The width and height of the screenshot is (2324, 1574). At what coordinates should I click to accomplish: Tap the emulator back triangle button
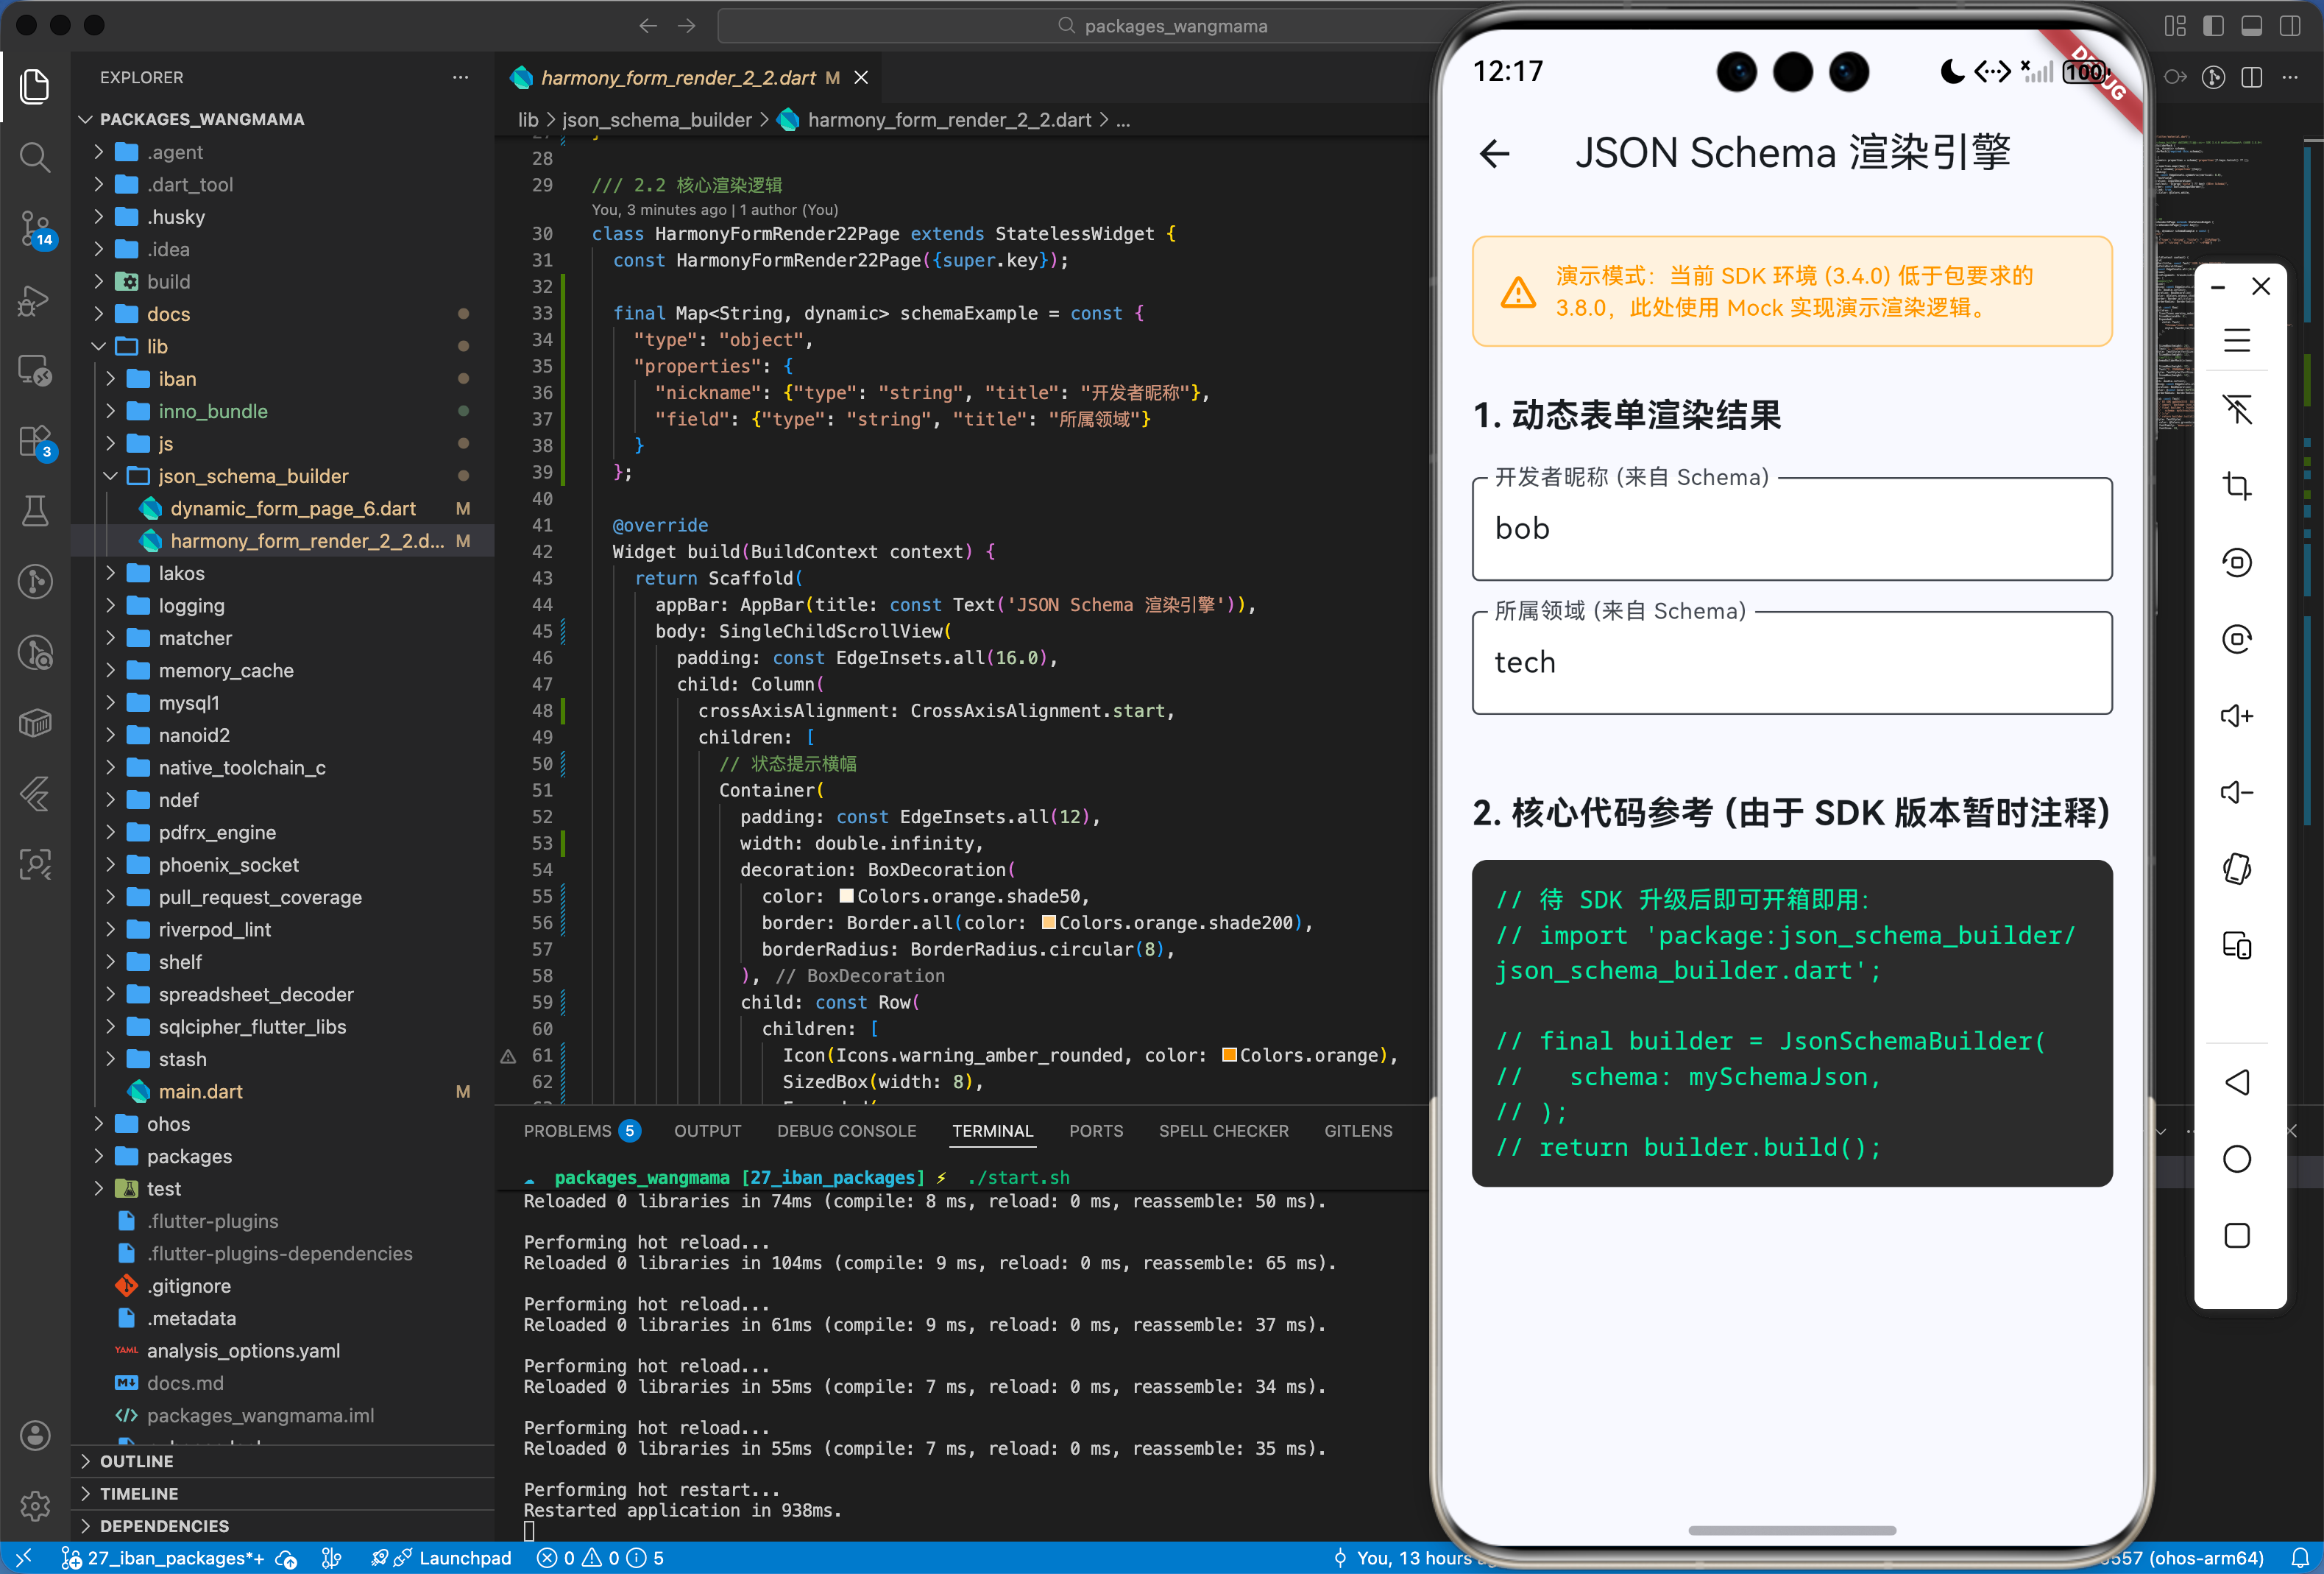(2237, 1083)
